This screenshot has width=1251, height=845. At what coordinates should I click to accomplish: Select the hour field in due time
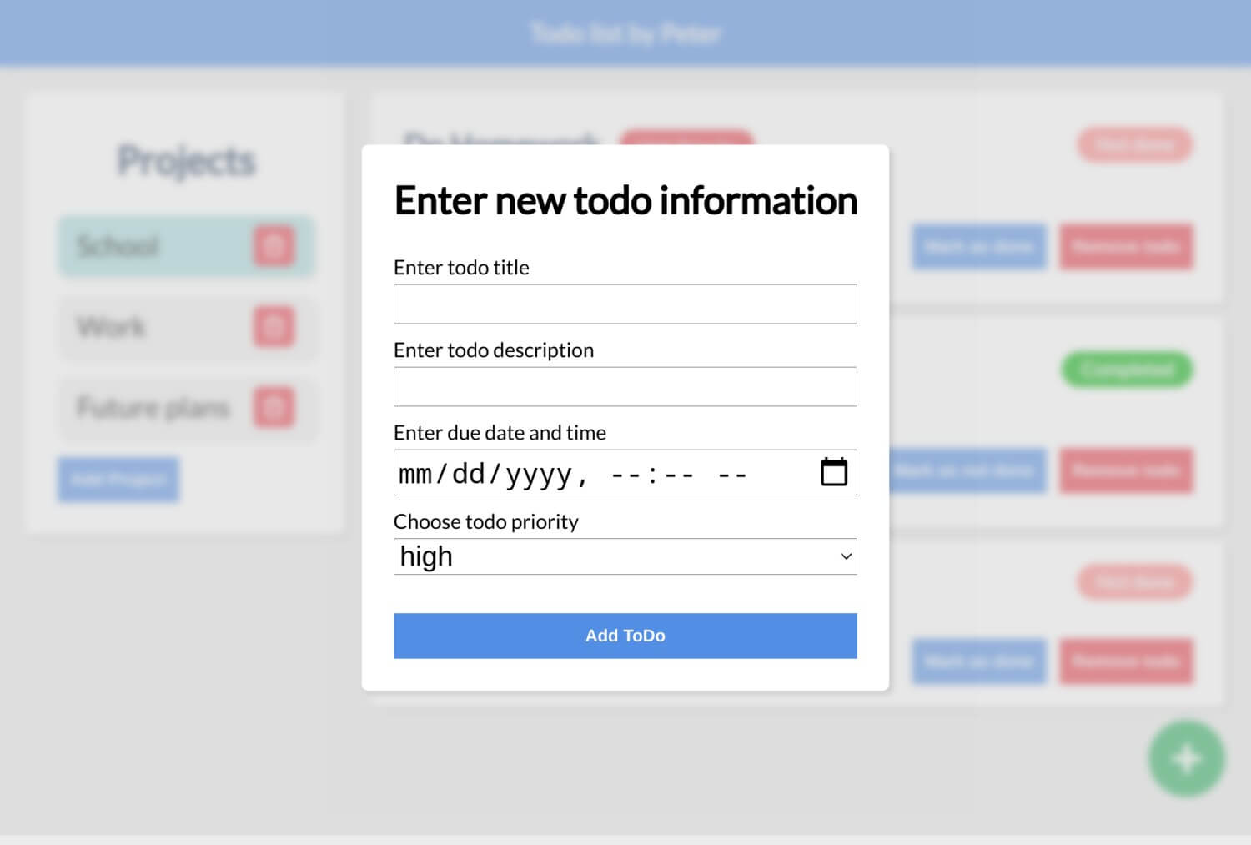625,474
